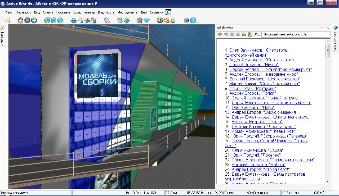Click the web page scrollbar down arrow

click(328, 182)
